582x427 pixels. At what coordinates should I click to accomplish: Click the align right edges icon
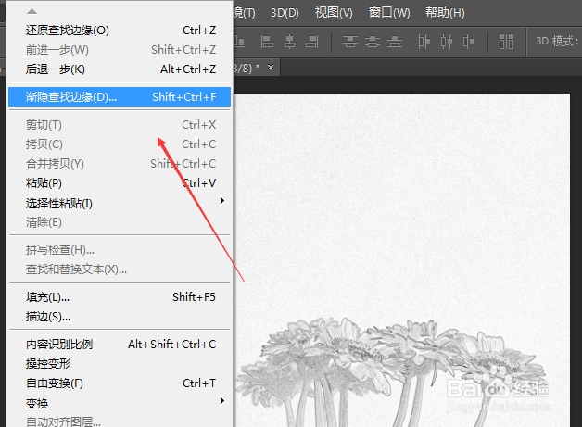[312, 42]
